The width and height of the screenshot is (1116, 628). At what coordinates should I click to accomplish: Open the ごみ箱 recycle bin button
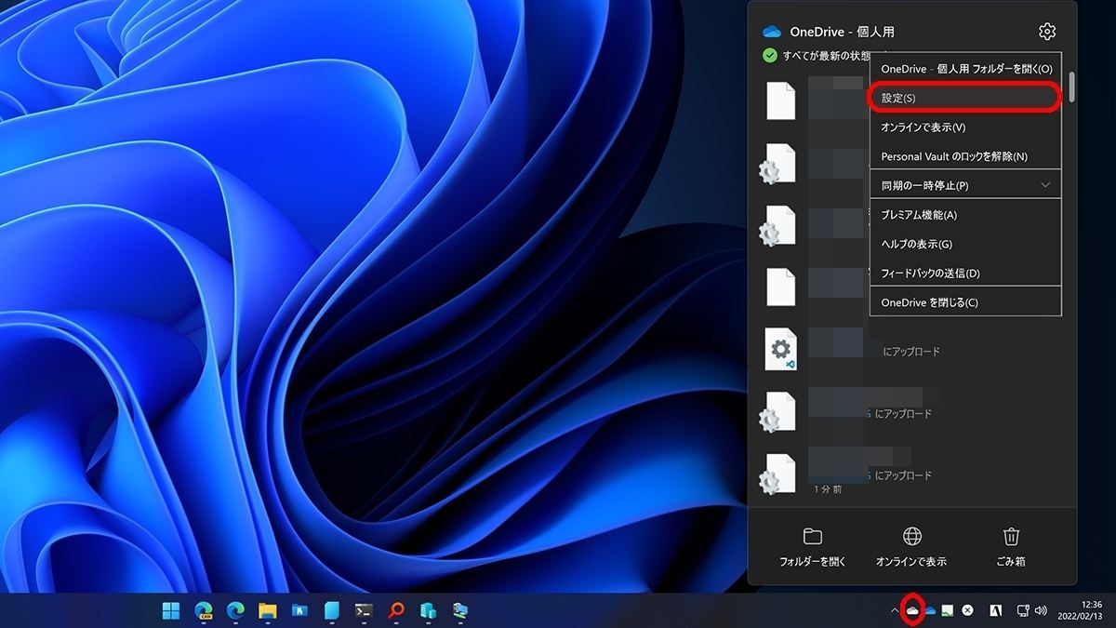[1011, 548]
